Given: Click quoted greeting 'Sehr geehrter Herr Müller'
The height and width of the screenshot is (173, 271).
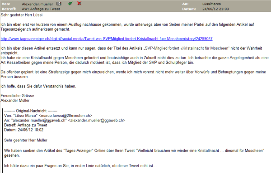Looking at the screenshot, I should [26, 140].
